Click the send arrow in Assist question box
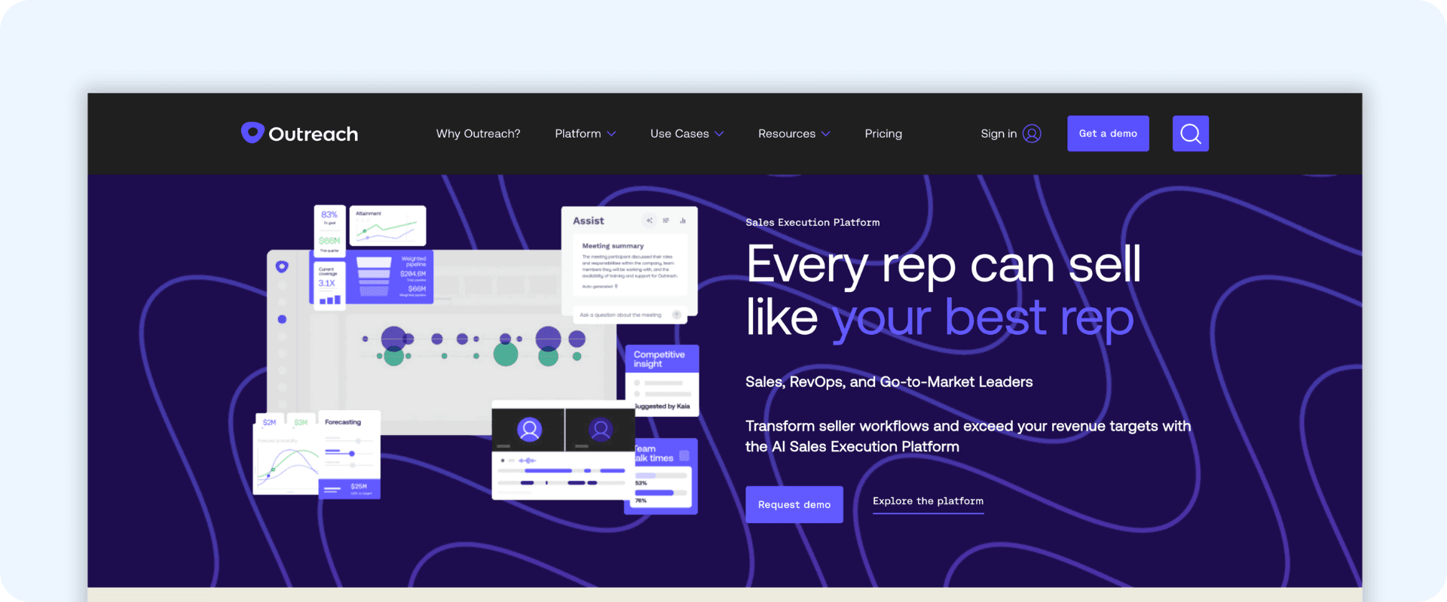Image resolution: width=1447 pixels, height=602 pixels. (x=676, y=315)
